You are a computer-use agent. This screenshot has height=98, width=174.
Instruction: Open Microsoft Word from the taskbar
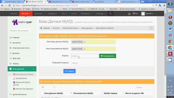(170, 29)
